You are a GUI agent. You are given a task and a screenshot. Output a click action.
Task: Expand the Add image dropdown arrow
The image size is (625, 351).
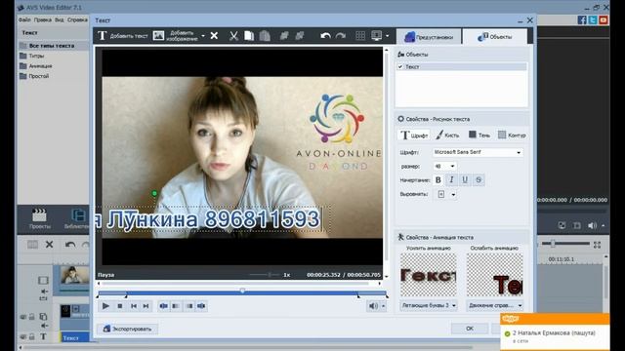tap(203, 36)
